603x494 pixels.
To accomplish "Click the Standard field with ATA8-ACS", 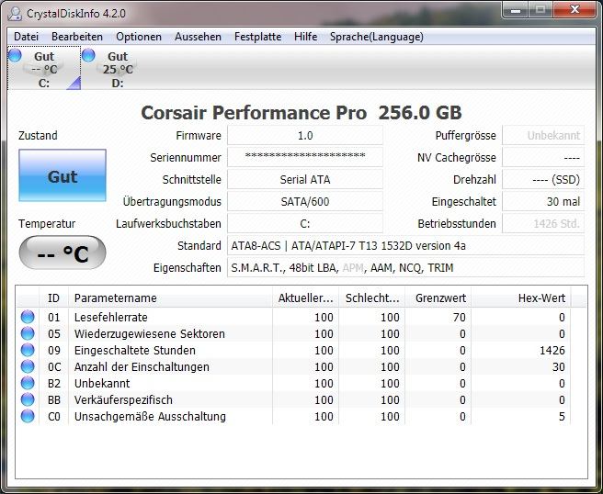I will pos(405,246).
